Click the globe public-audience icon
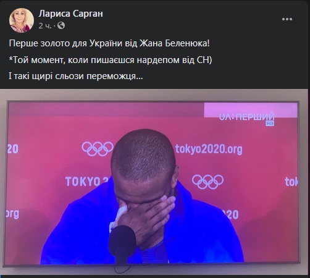Screen dimensions: 310x278 pyautogui.click(x=61, y=25)
